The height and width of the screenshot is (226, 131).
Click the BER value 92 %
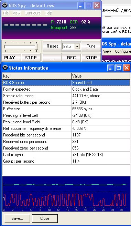[x=86, y=22]
